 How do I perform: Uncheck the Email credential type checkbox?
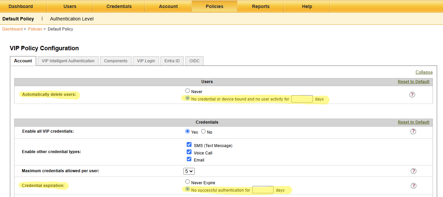(x=189, y=159)
